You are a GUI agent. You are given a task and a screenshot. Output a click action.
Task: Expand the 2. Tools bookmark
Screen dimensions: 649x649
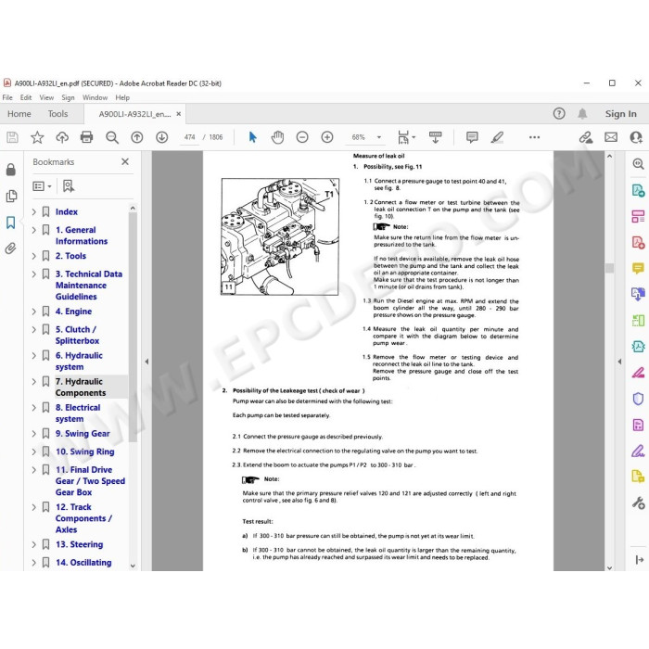(34, 256)
